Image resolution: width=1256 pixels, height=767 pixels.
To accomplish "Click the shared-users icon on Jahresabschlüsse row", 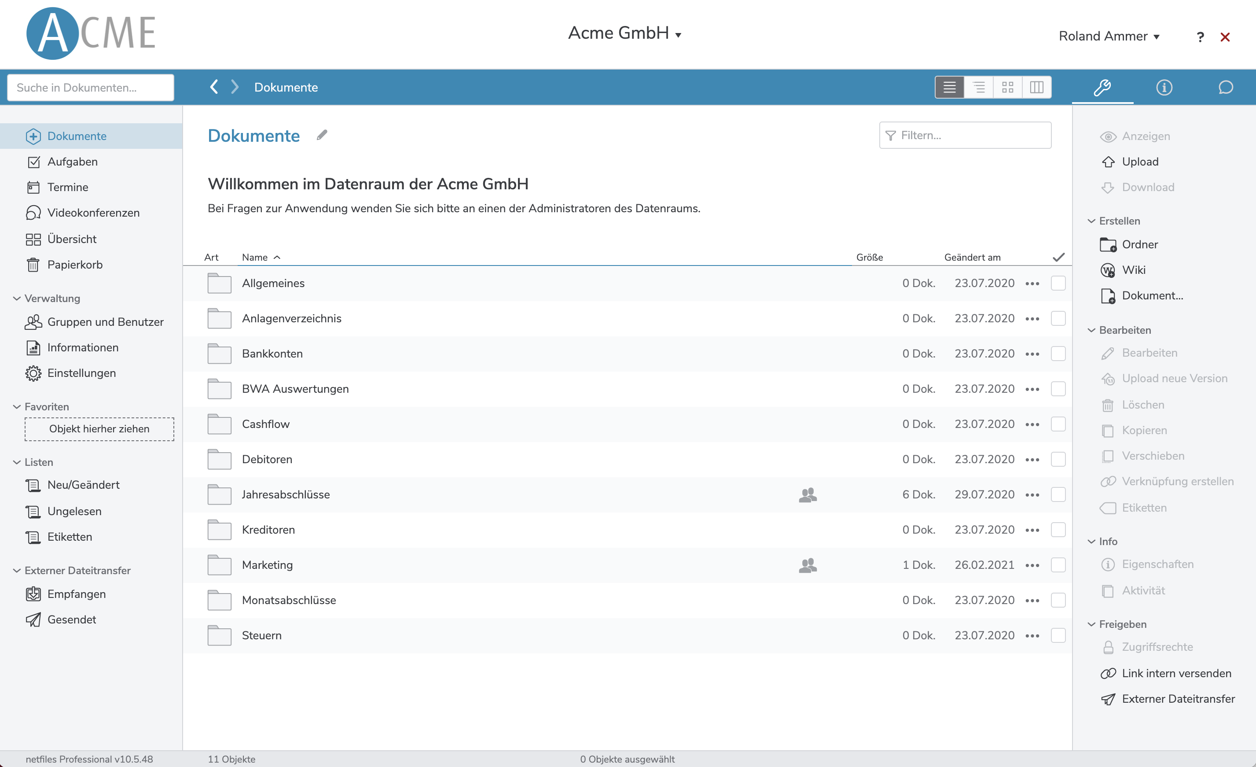I will pos(808,494).
